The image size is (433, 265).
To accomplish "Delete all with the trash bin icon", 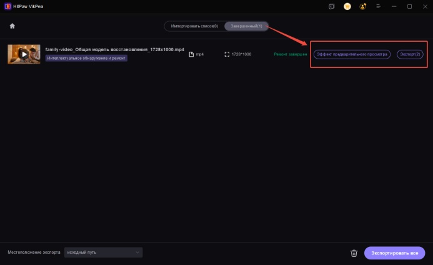I will [x=354, y=253].
